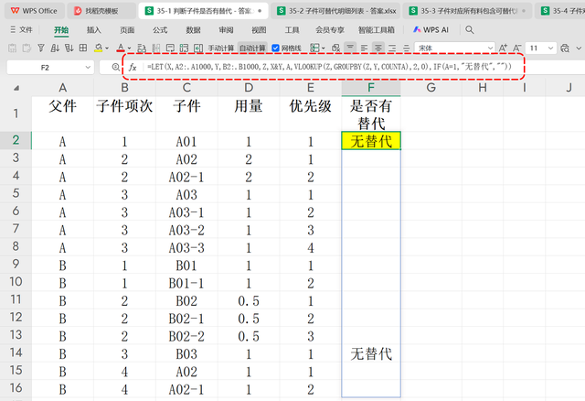Expand the toolbar overflow chevron
Screen dimensions: 585x401
pos(579,49)
